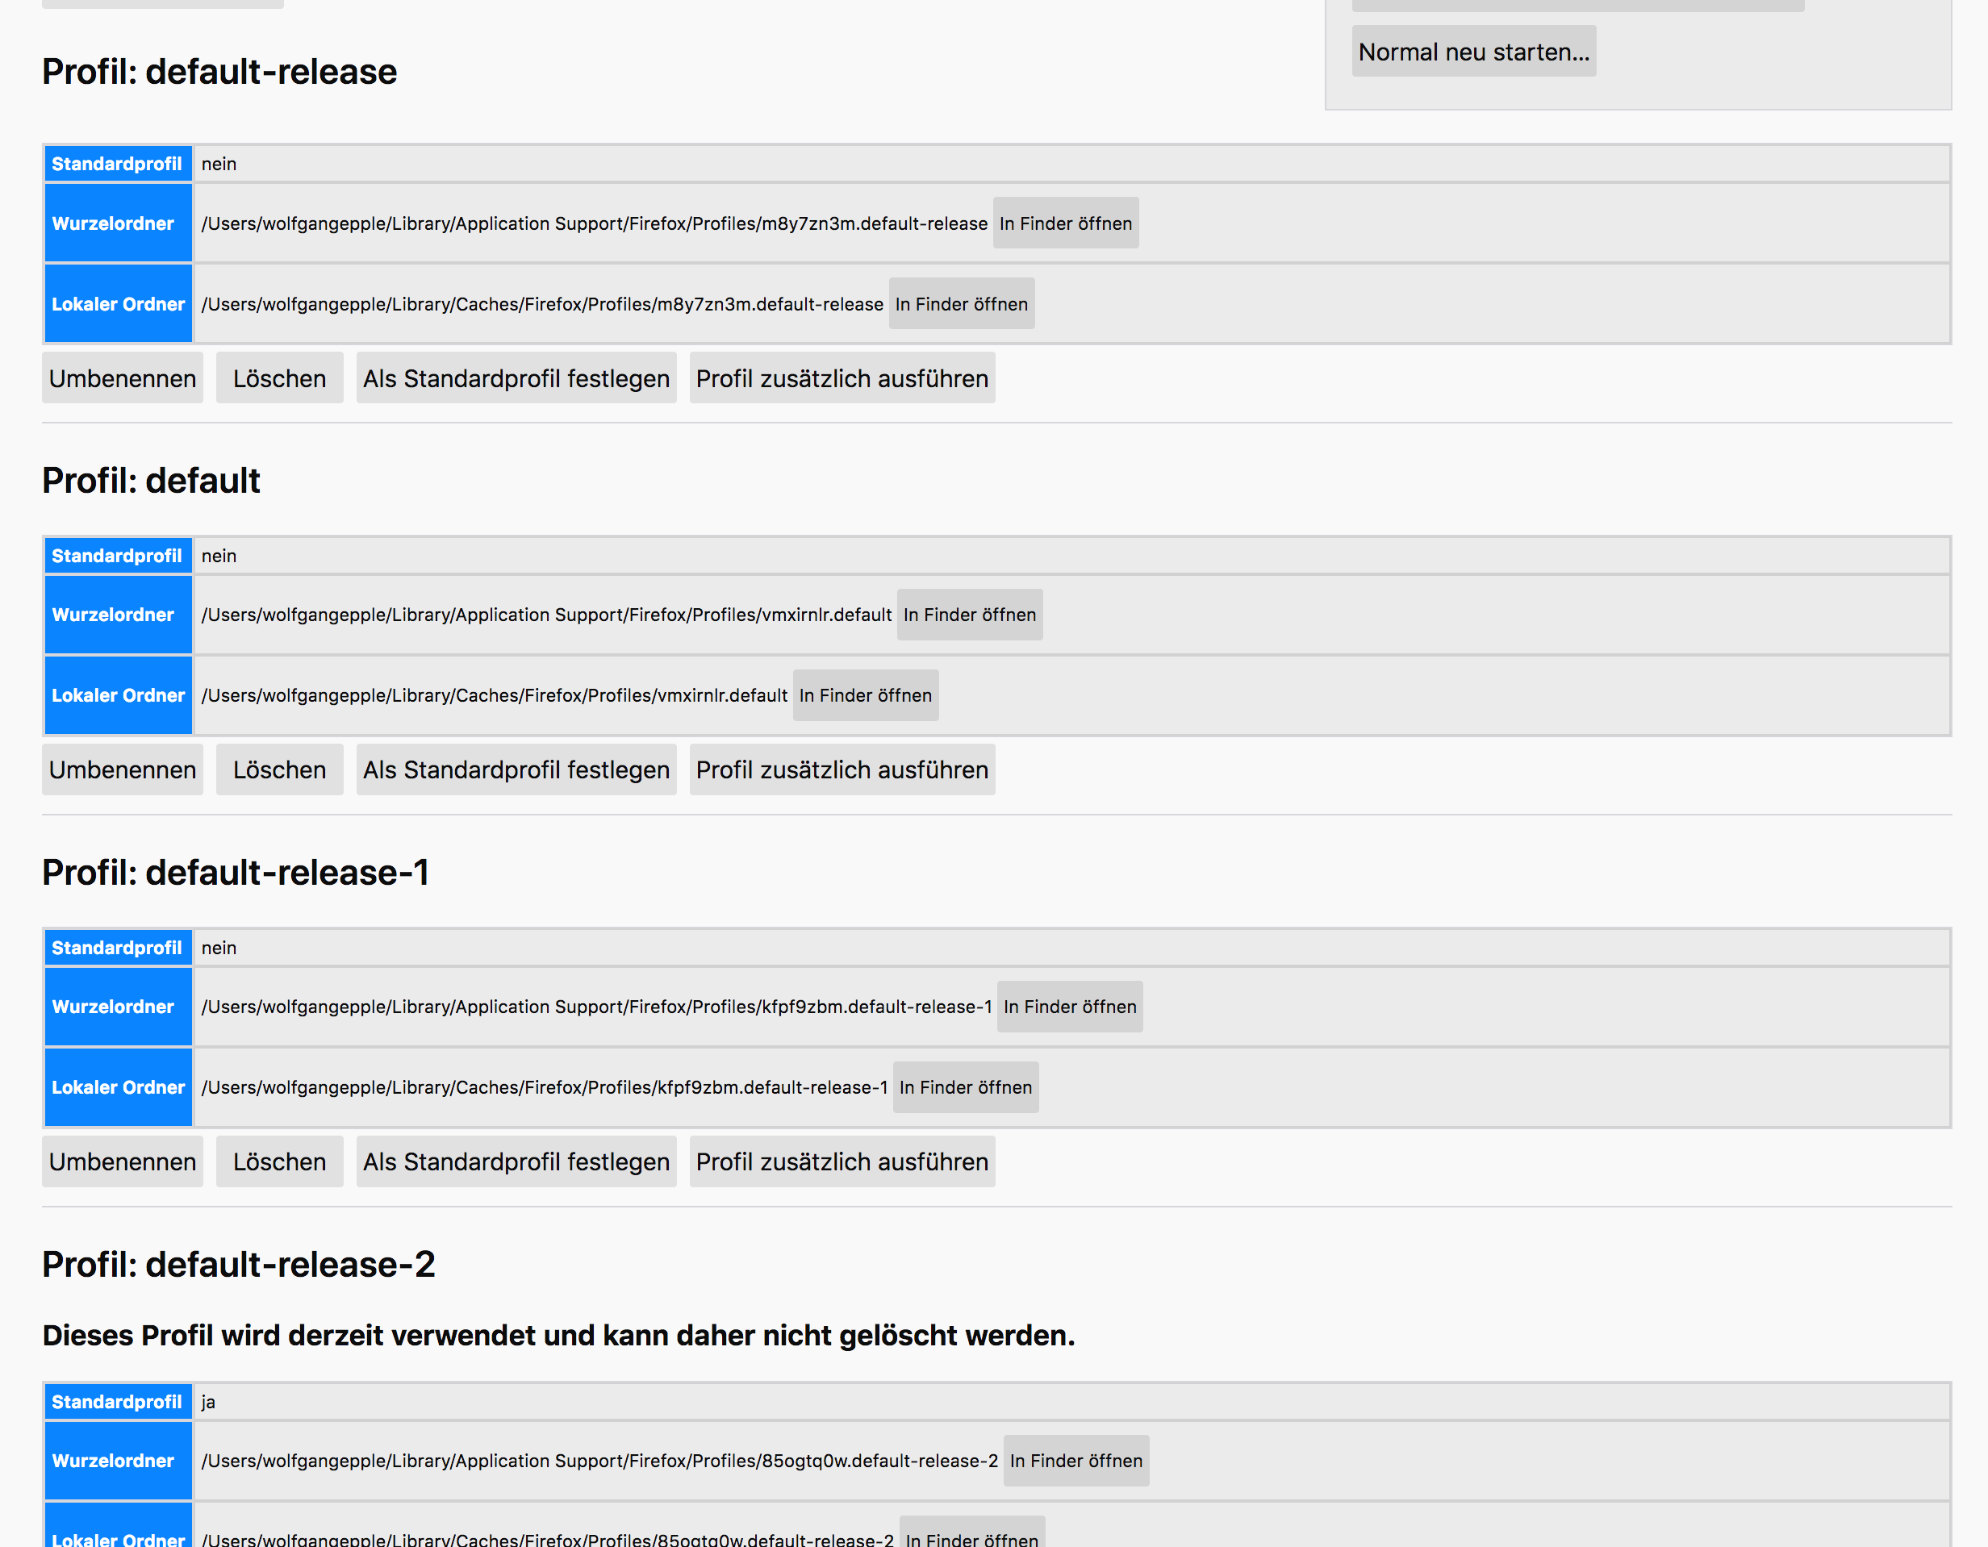
Task: Run the default profile additionally
Action: coord(842,769)
